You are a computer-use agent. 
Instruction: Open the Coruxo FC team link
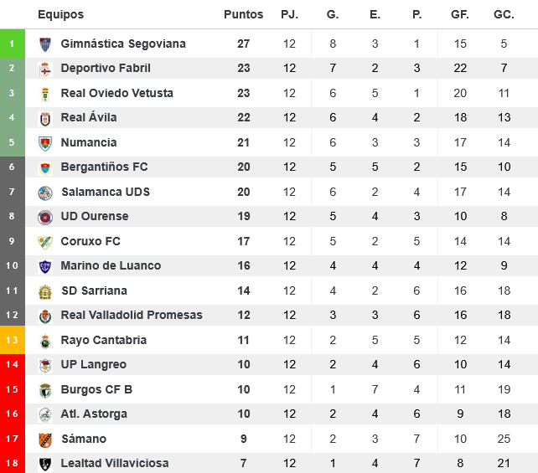91,241
